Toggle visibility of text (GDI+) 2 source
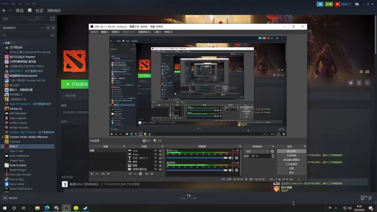 156,158
